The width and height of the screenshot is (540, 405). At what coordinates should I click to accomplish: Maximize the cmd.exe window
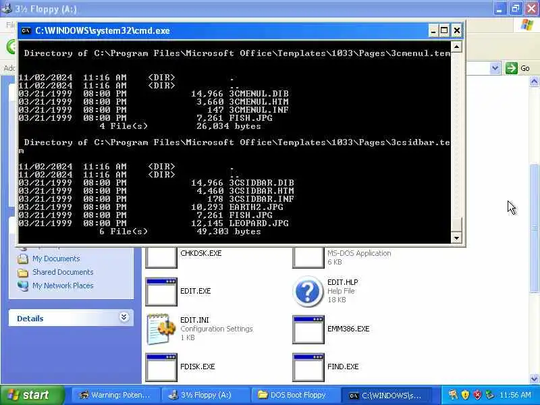point(444,30)
